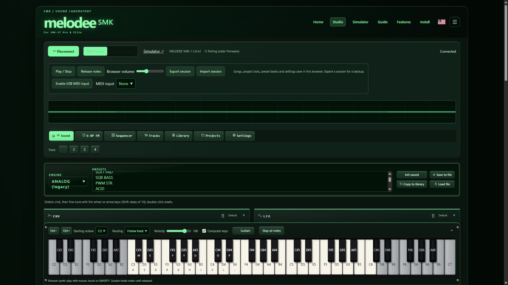Click the keyboard panel bottom-right corner icon
Screen dimensions: 508x285
pos(458,280)
